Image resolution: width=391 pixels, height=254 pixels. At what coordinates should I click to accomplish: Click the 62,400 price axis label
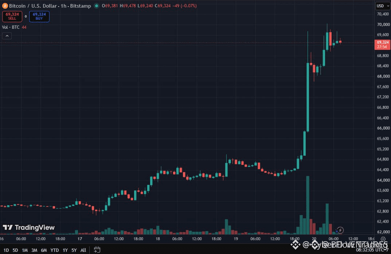(383, 221)
